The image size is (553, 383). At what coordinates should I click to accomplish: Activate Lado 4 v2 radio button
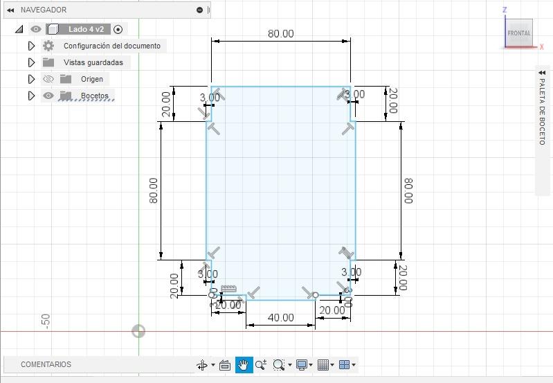pos(118,29)
